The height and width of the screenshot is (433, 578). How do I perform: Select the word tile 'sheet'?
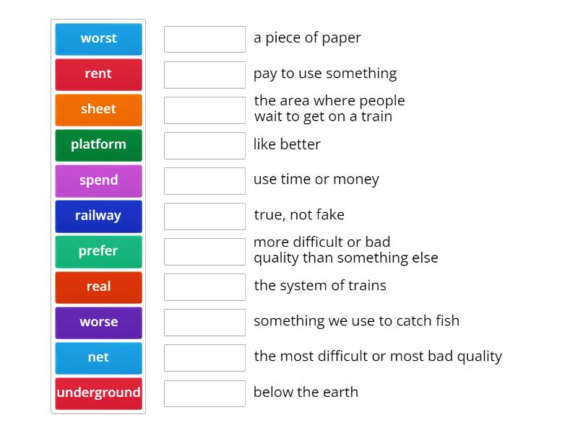pyautogui.click(x=98, y=110)
